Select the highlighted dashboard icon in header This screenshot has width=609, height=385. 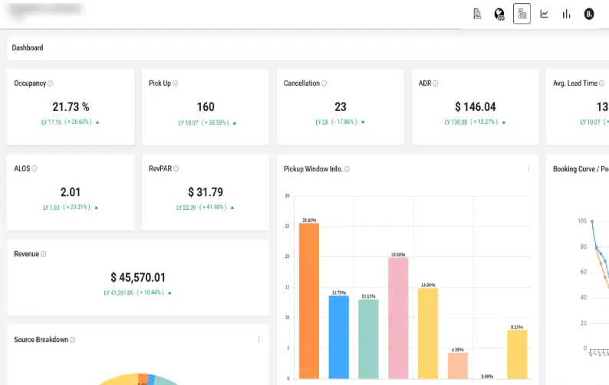(x=522, y=14)
